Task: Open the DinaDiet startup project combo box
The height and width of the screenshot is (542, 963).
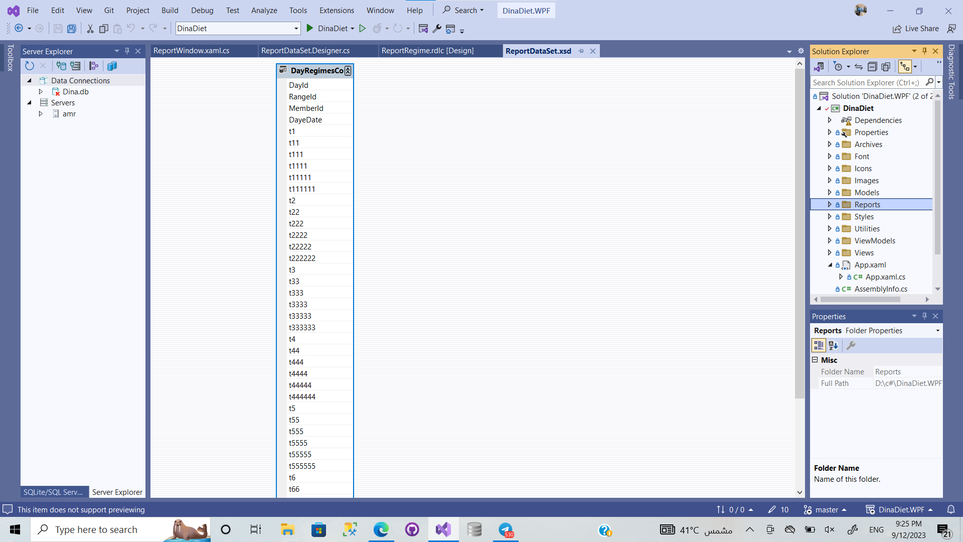Action: [238, 29]
